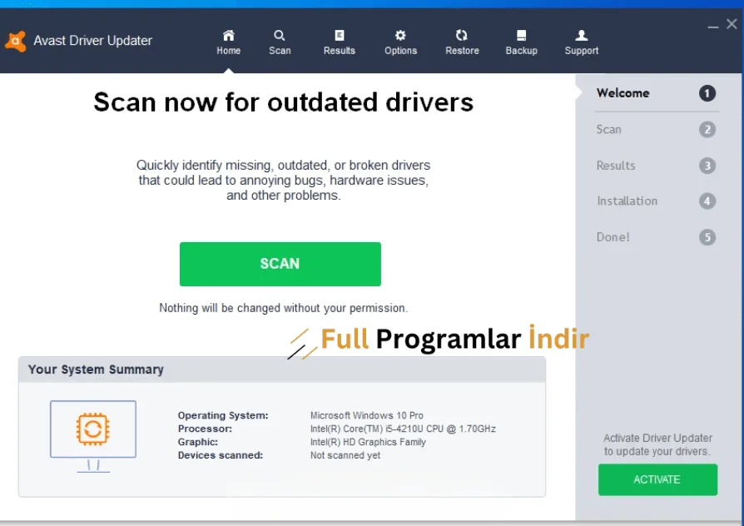Open the Backup tab label
The width and height of the screenshot is (744, 526).
pos(522,50)
